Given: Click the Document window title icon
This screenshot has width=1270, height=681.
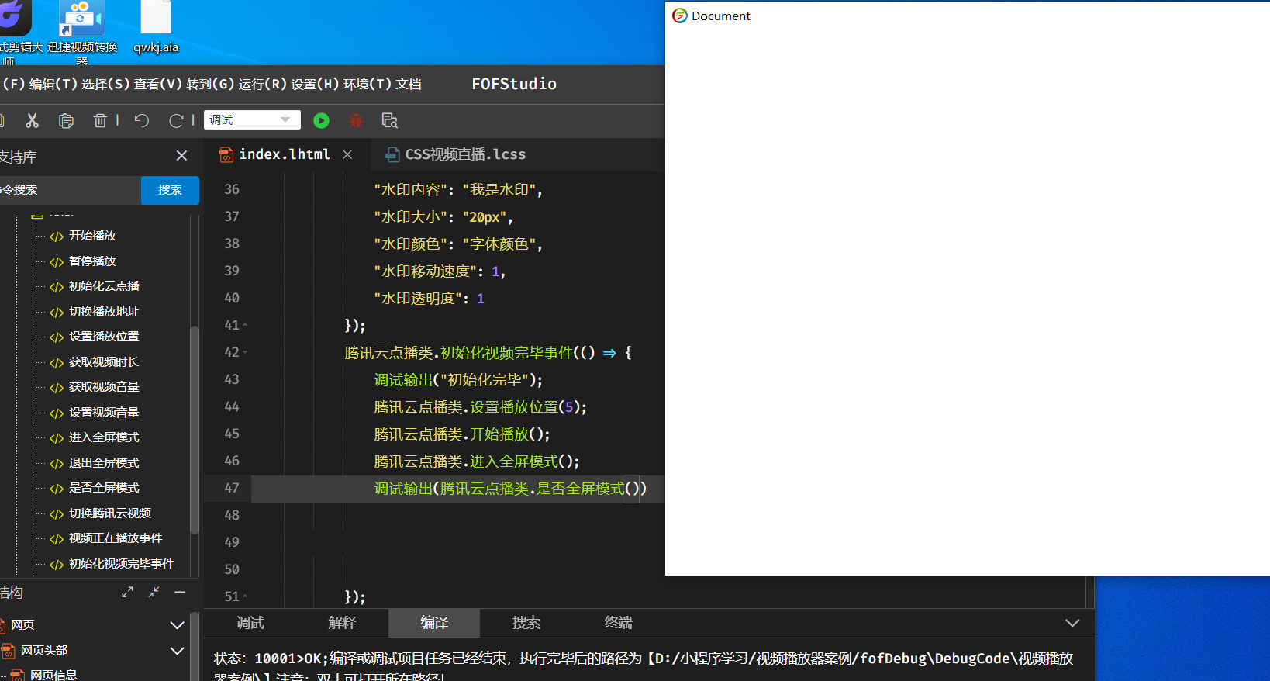Looking at the screenshot, I should coord(680,16).
